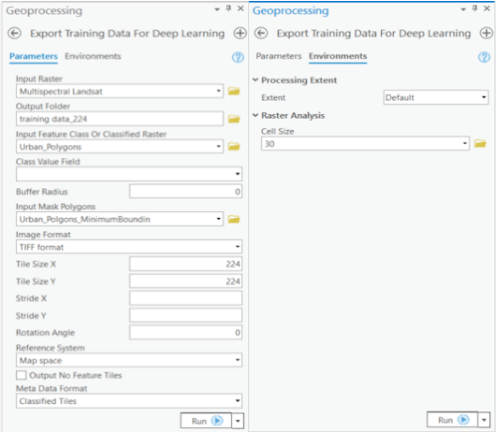Browse for Input Raster folder icon

234,92
